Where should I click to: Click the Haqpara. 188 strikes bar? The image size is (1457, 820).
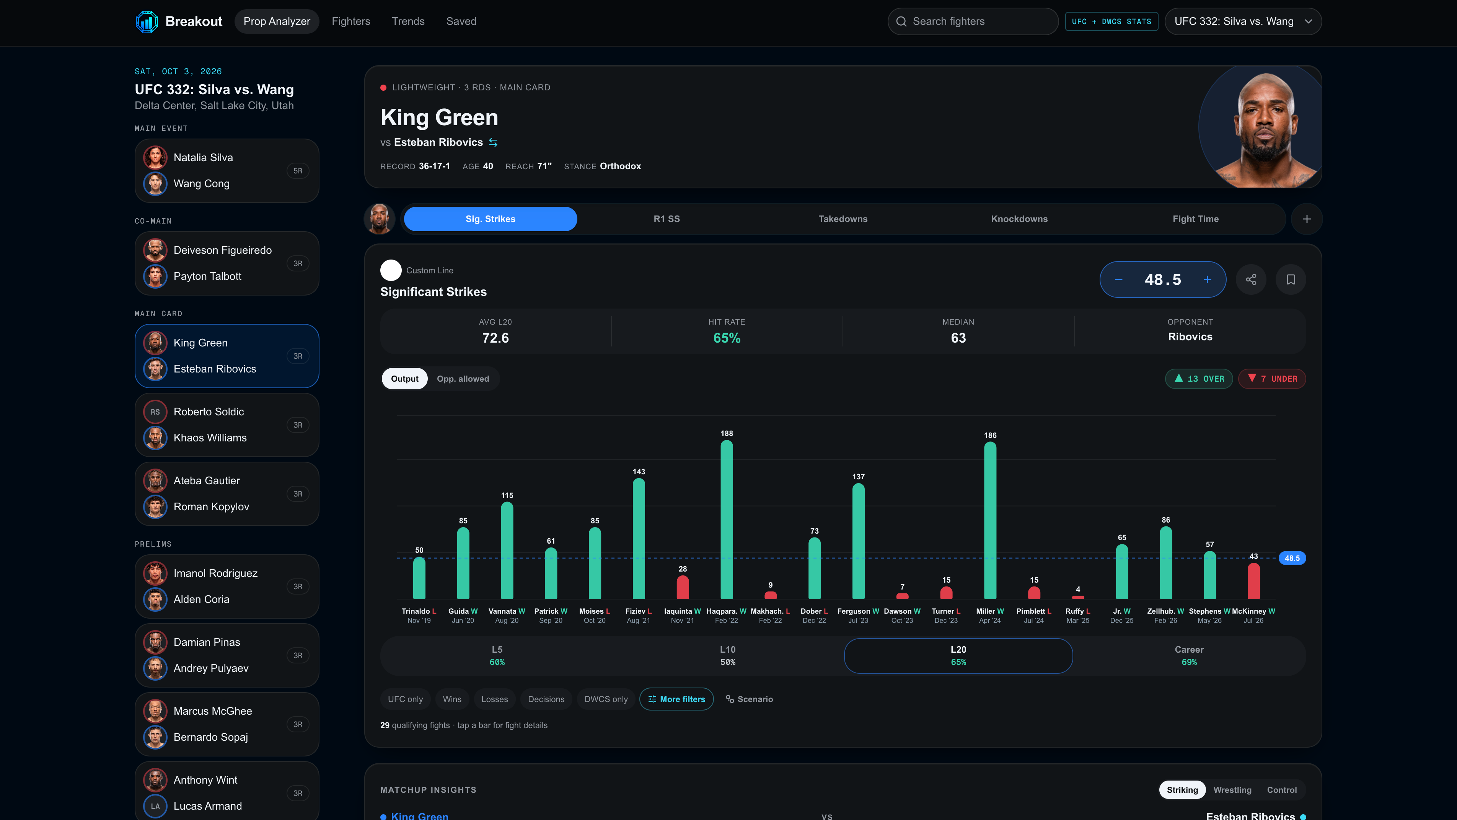pyautogui.click(x=726, y=519)
